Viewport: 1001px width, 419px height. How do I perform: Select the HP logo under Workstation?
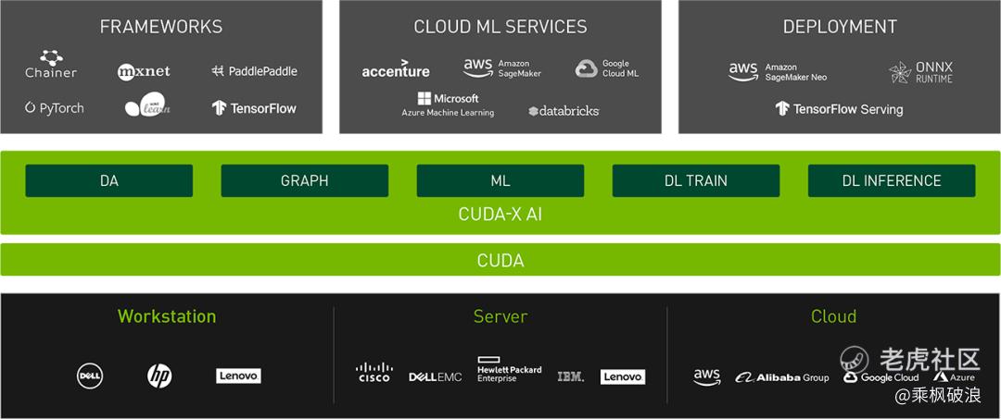pos(159,376)
